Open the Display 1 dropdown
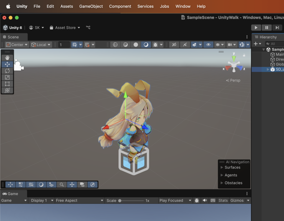The width and height of the screenshot is (284, 221). pyautogui.click(x=42, y=201)
